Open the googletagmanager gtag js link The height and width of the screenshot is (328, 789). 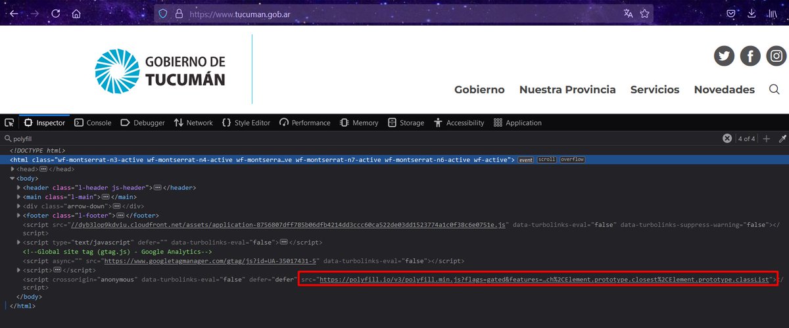point(212,261)
